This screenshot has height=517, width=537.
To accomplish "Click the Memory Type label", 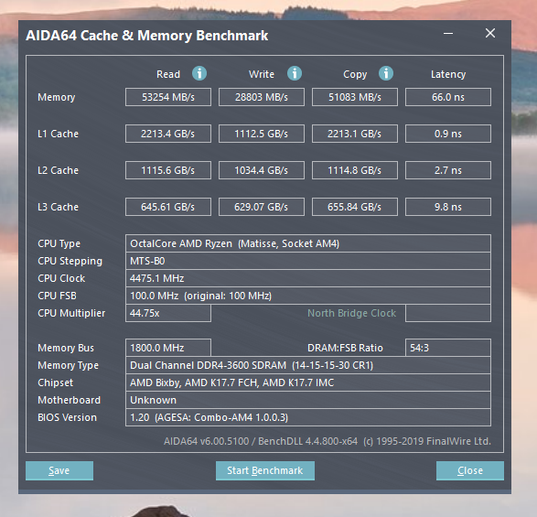I will [x=68, y=366].
